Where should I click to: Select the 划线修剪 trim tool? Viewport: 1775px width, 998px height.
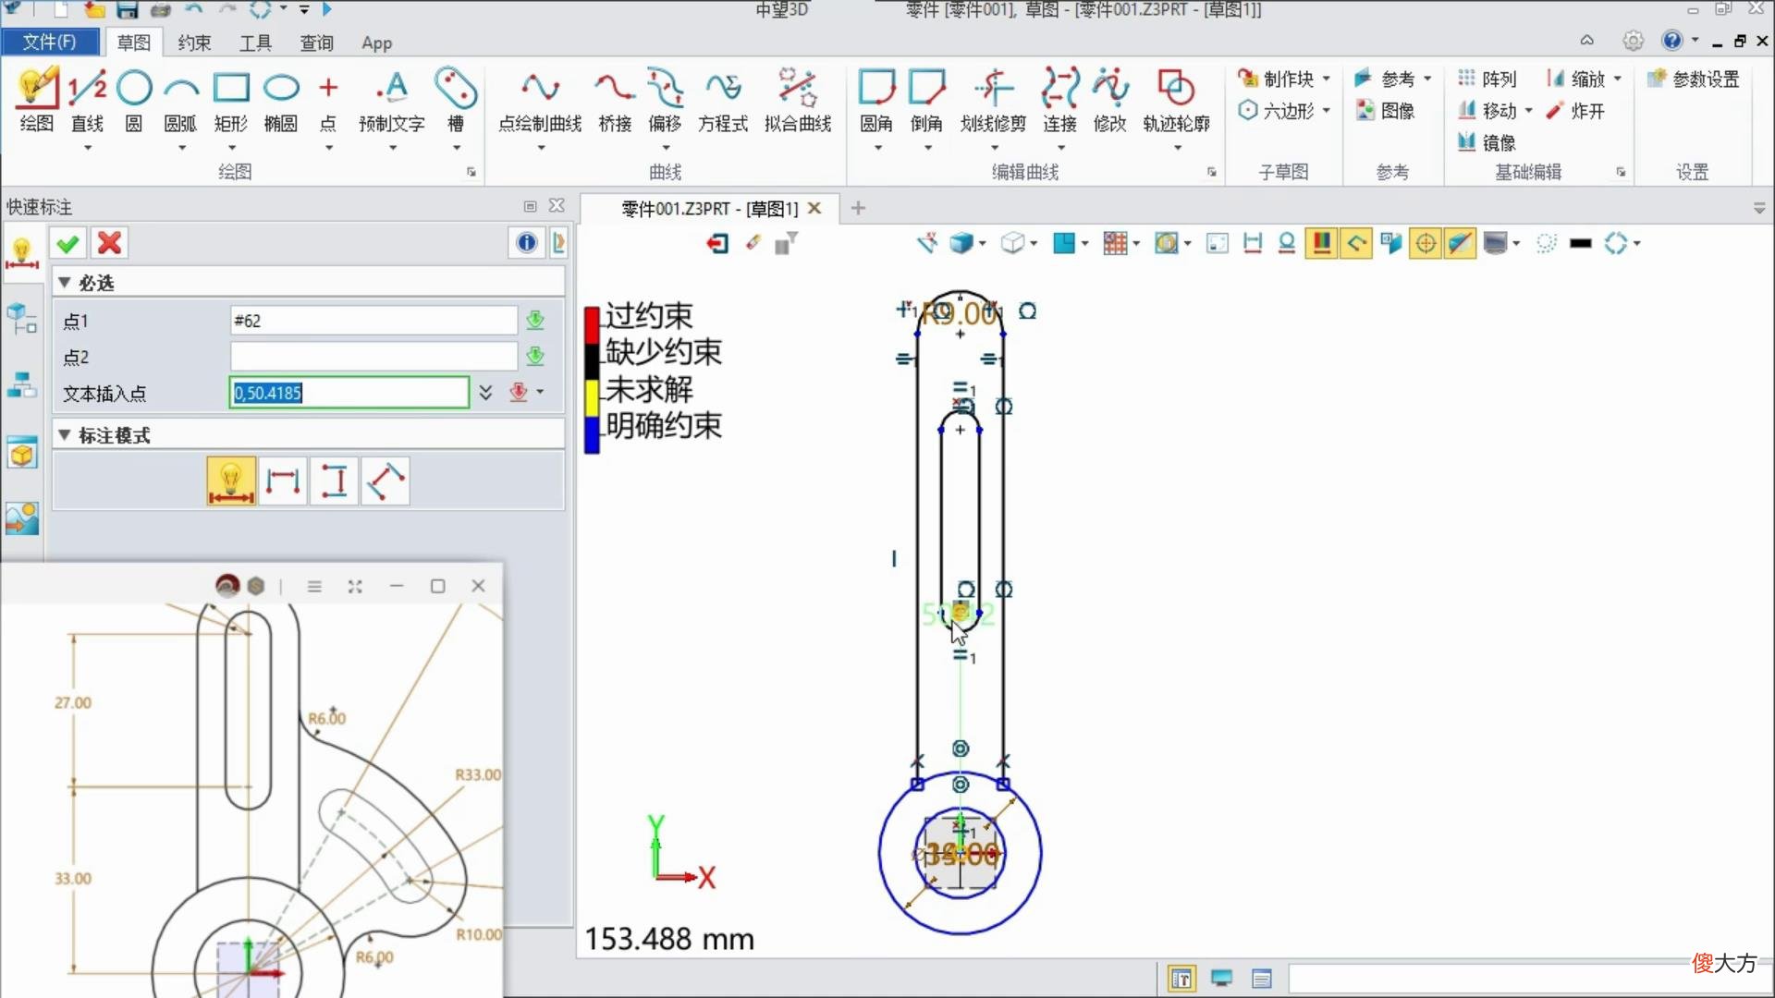[993, 100]
